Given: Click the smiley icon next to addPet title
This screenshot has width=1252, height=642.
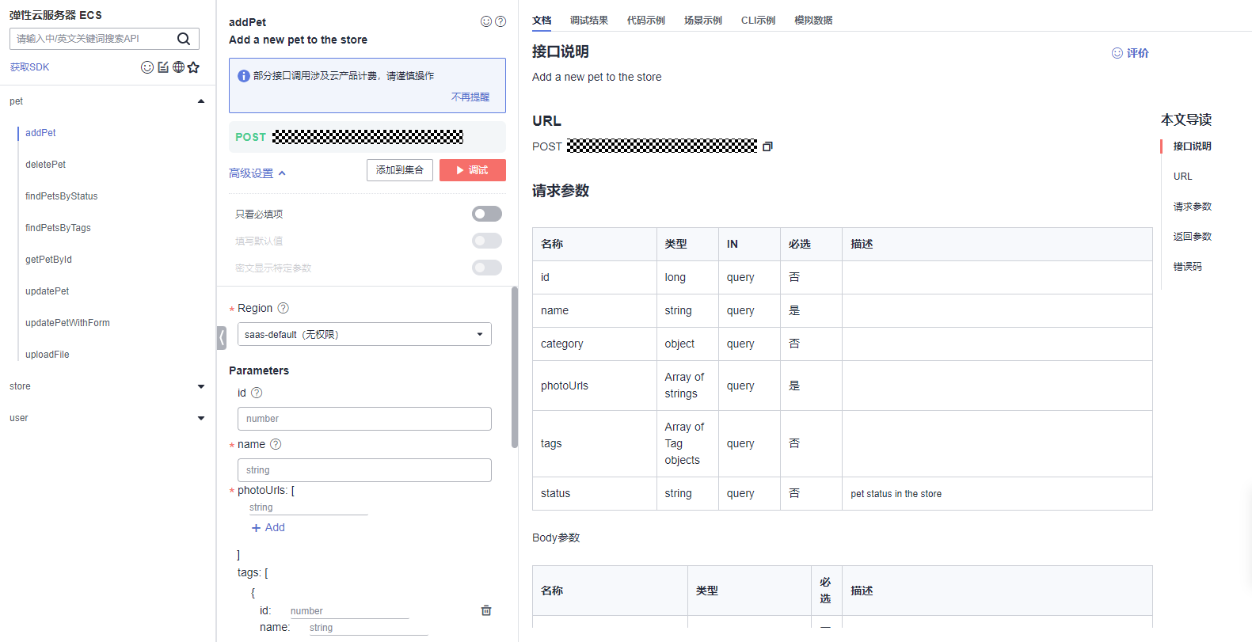Looking at the screenshot, I should point(486,21).
